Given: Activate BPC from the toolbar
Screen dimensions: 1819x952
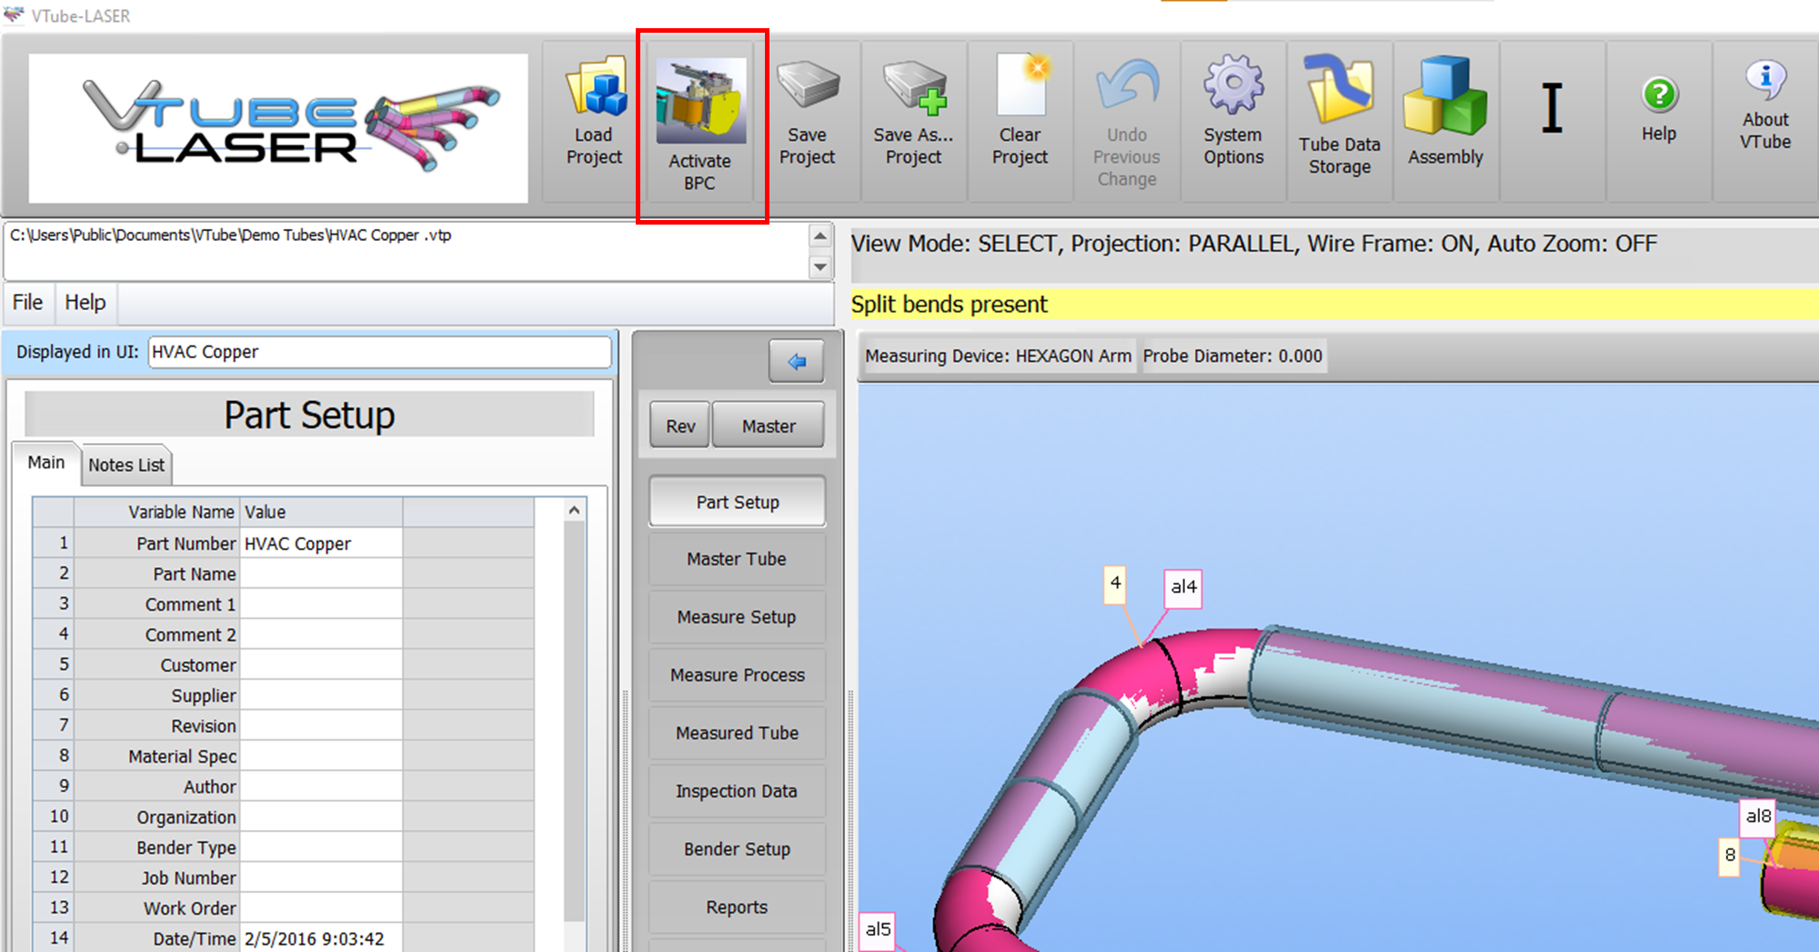Looking at the screenshot, I should [700, 125].
